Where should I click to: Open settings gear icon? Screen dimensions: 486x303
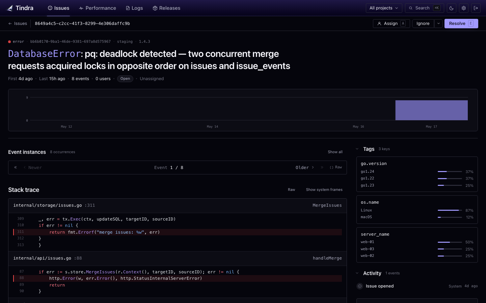click(x=464, y=8)
